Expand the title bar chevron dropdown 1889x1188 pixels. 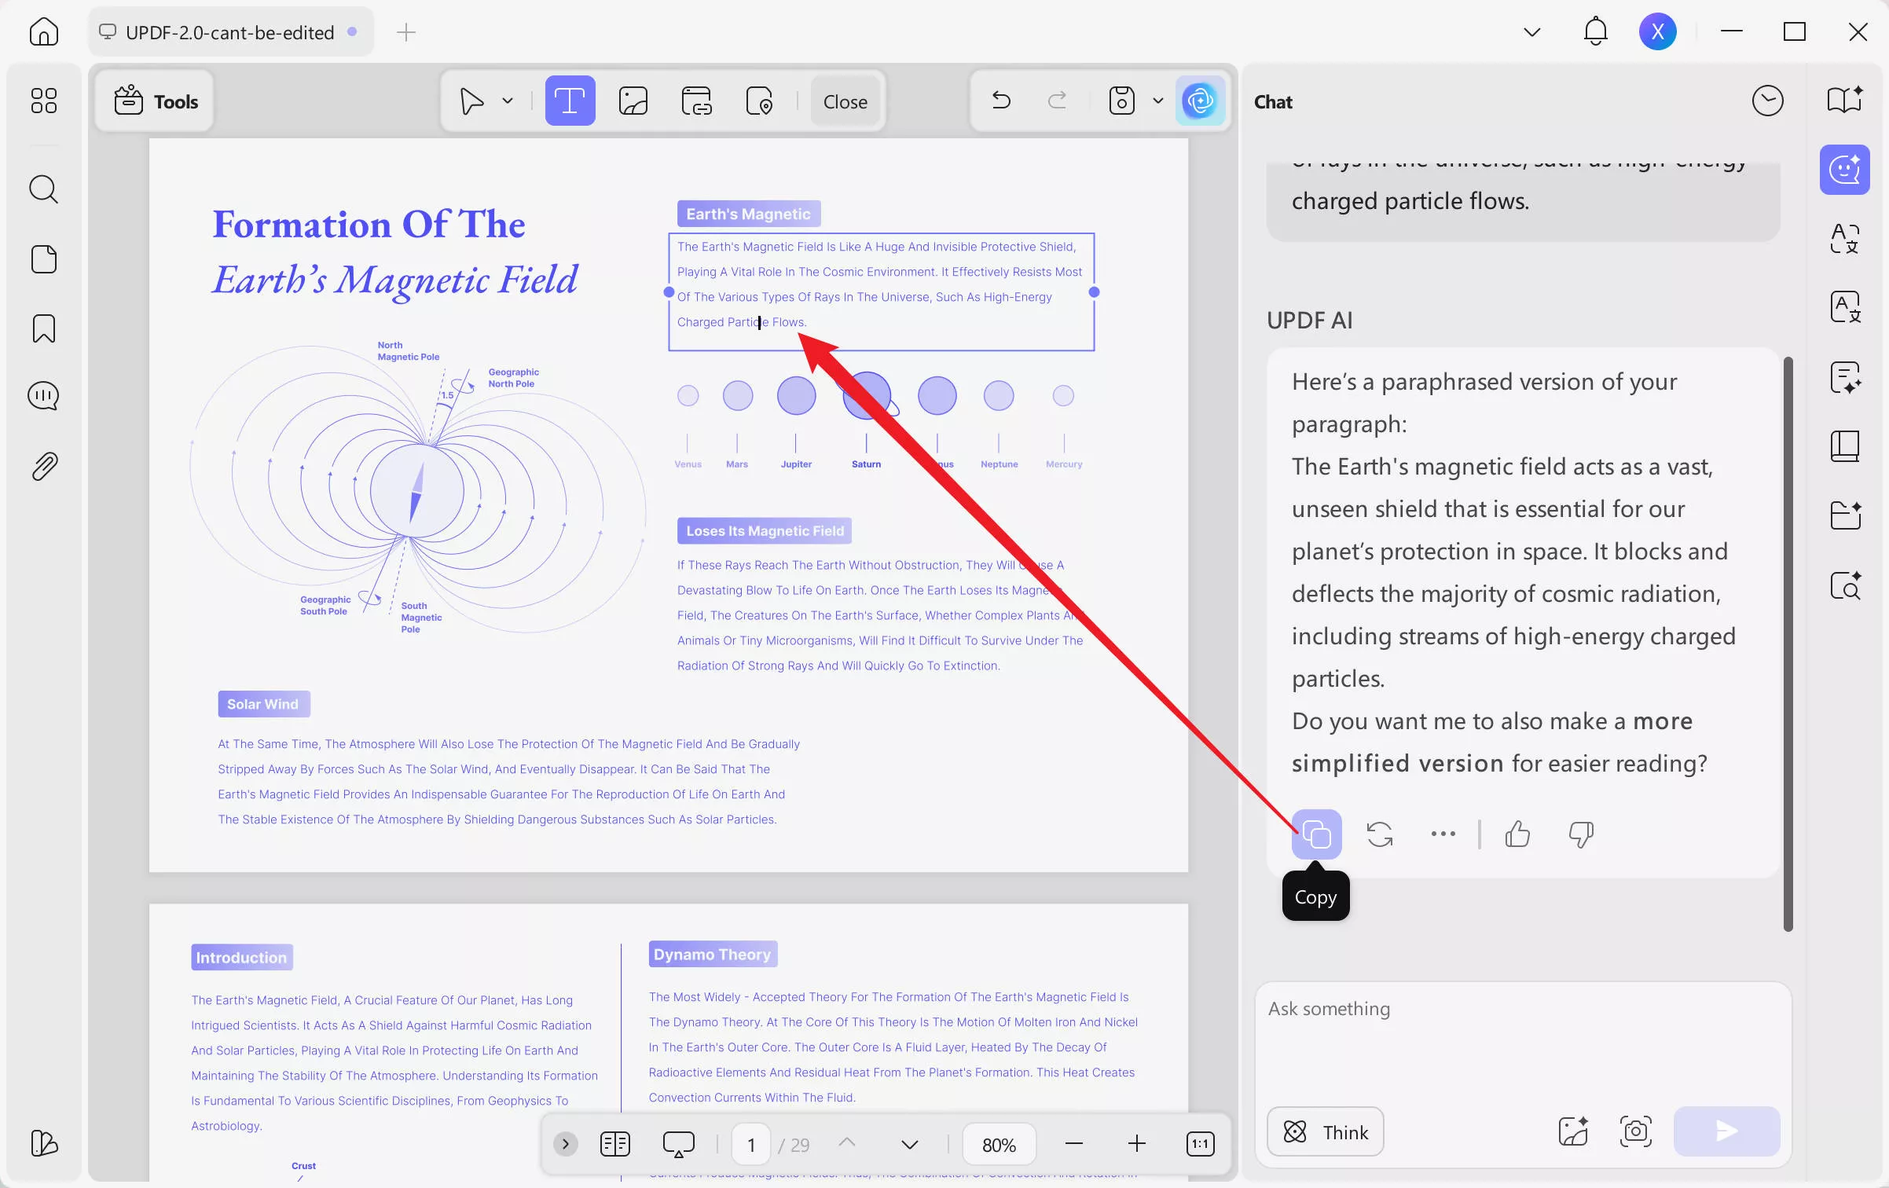1531,32
